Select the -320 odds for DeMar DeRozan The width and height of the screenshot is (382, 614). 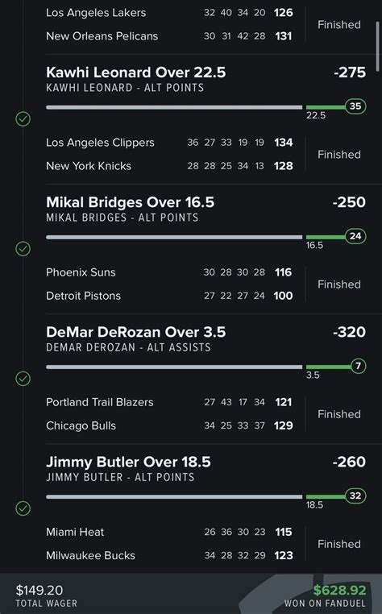pos(349,332)
